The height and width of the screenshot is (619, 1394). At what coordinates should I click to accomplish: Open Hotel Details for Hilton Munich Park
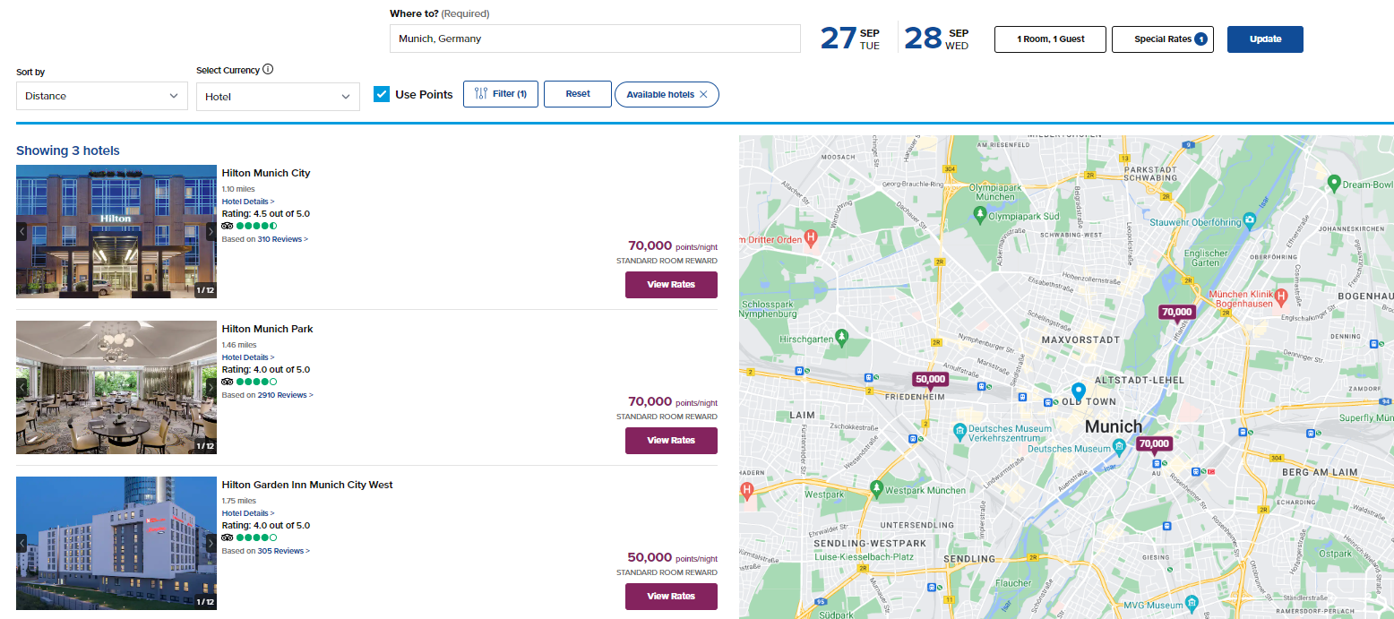[x=248, y=357]
